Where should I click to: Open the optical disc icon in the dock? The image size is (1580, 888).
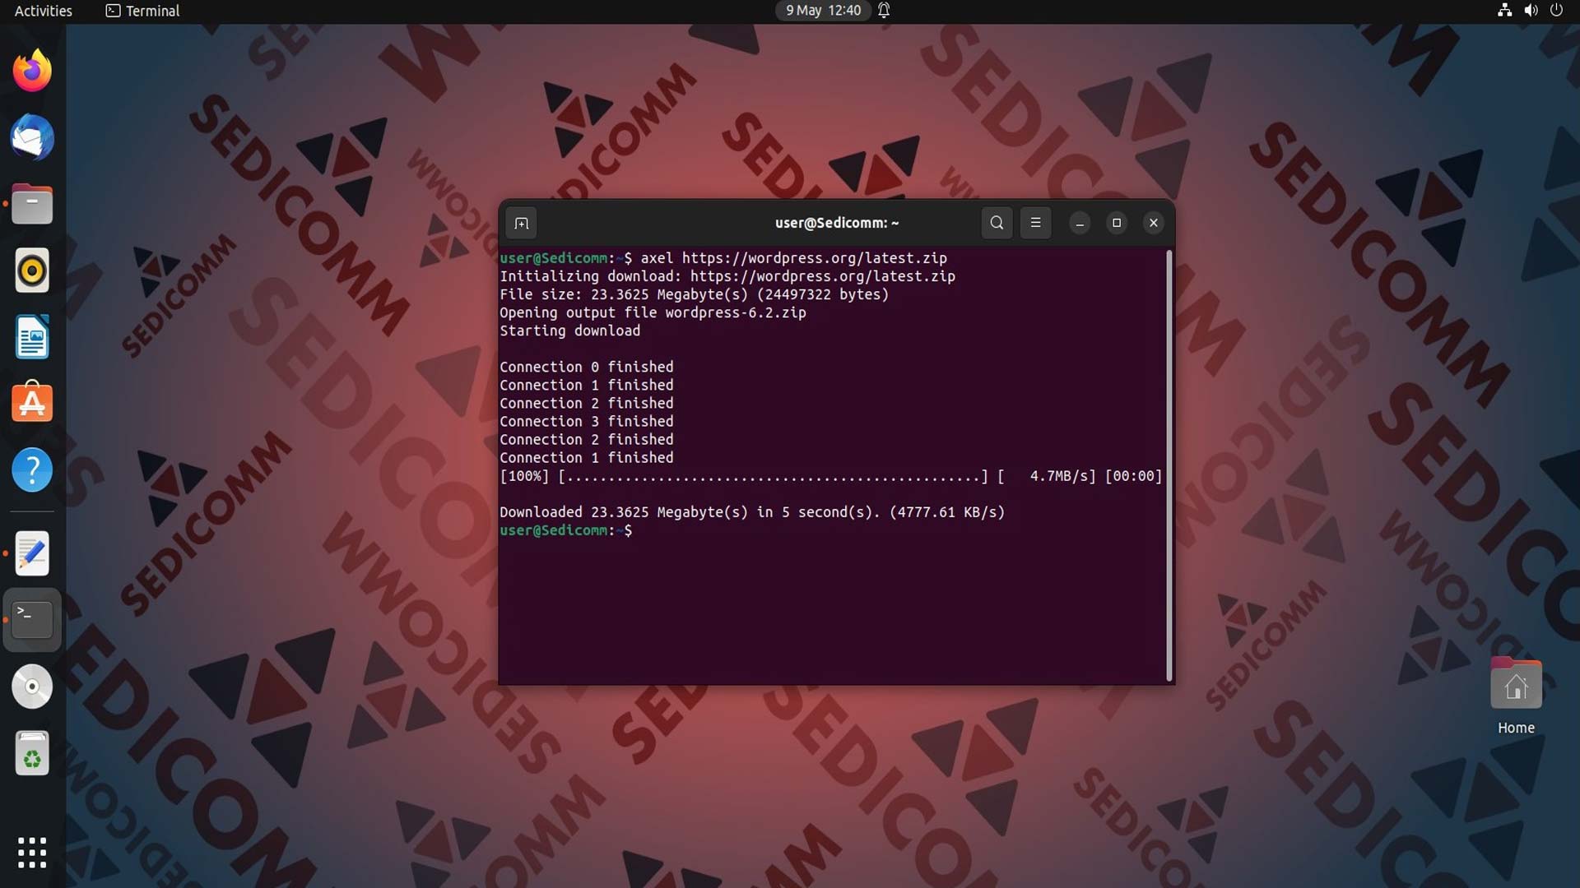click(32, 687)
